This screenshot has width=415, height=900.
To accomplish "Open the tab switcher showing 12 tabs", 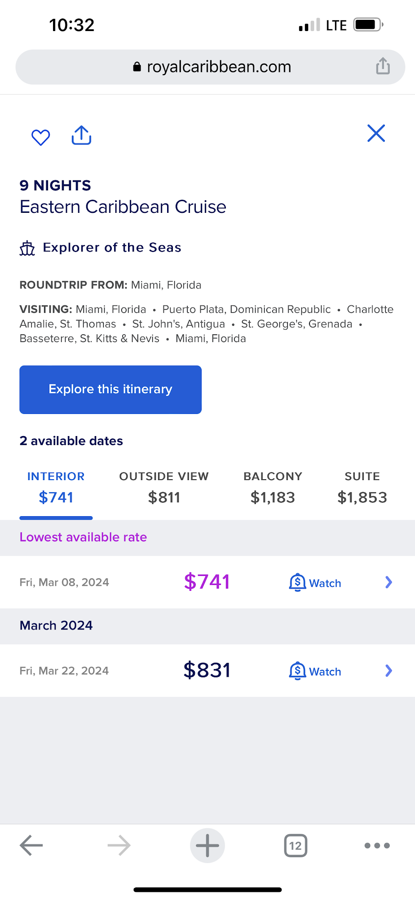I will pos(296,846).
